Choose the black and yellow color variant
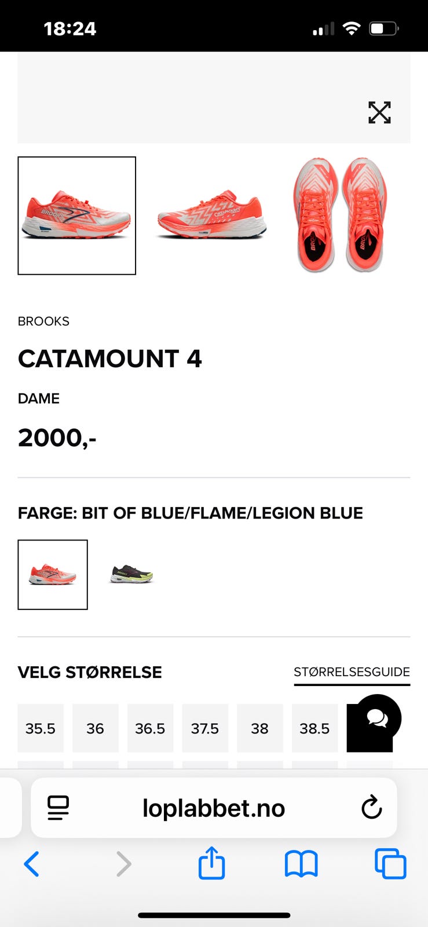The height and width of the screenshot is (927, 428). click(131, 574)
